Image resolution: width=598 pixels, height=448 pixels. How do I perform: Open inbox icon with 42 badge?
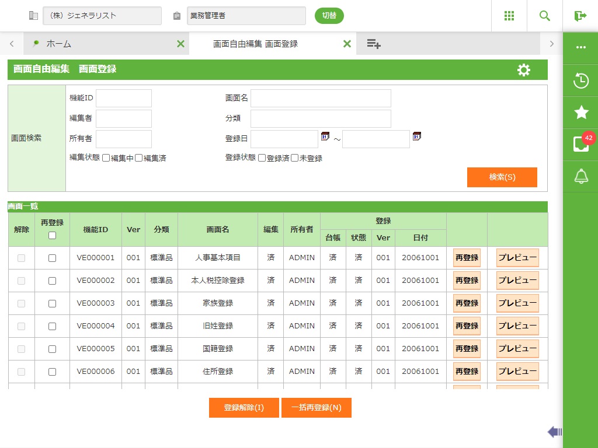[580, 144]
